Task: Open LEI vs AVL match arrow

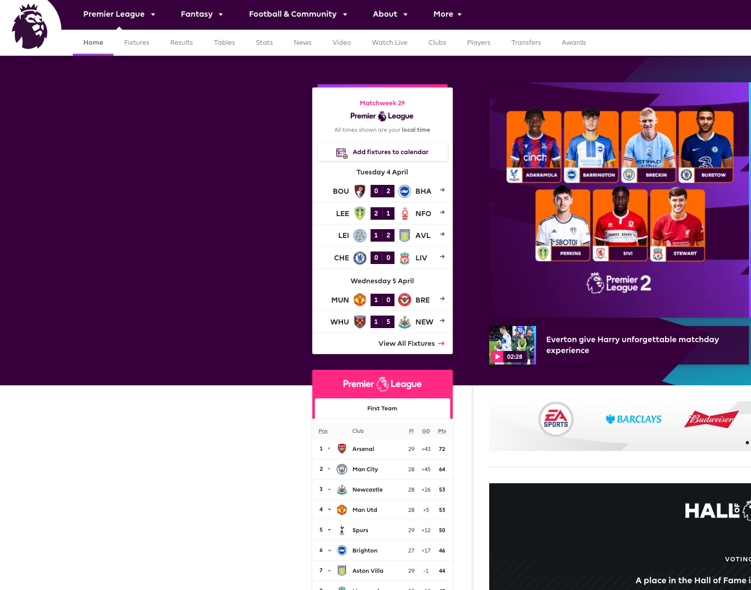Action: (x=442, y=234)
